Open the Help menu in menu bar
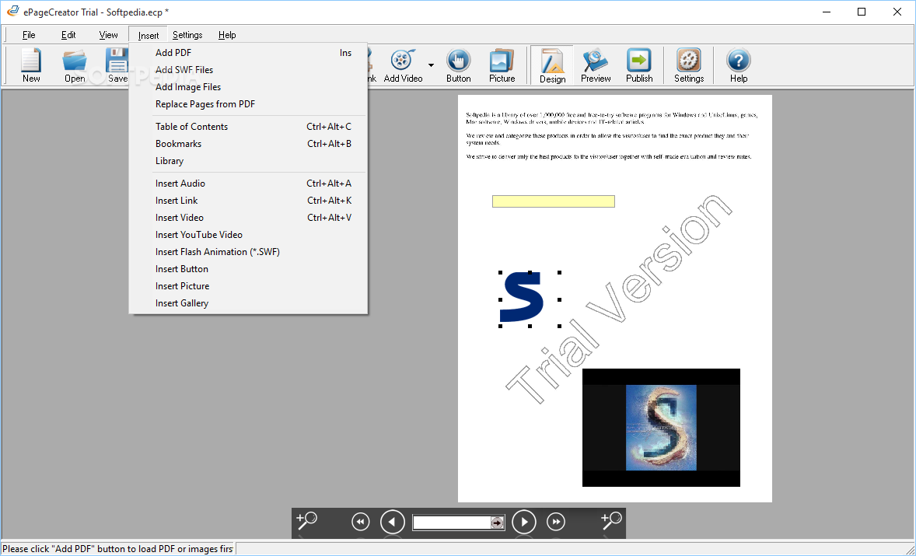 click(x=227, y=35)
